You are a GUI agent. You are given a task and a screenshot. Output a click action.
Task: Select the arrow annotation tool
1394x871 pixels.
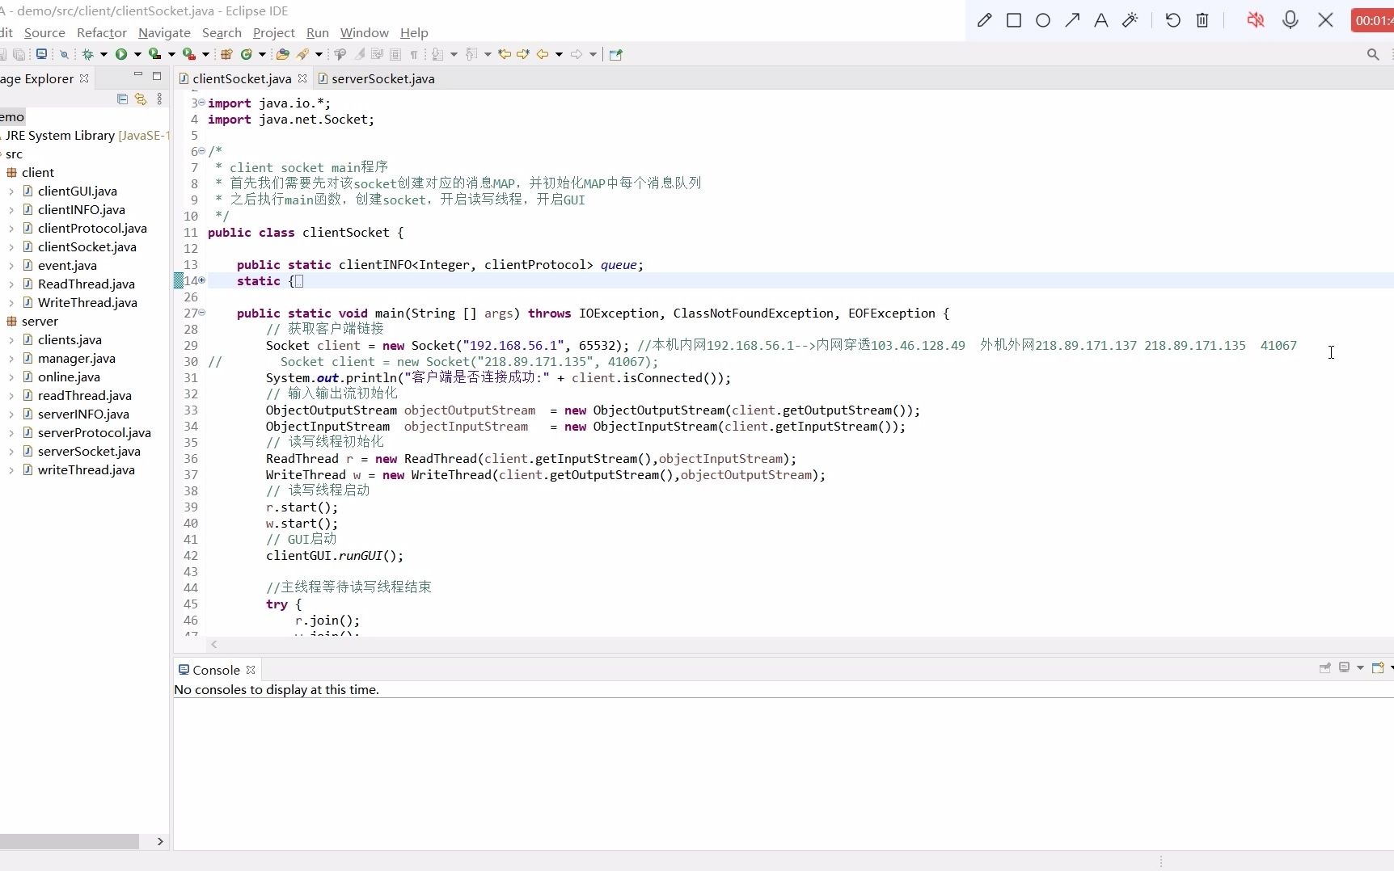point(1072,20)
